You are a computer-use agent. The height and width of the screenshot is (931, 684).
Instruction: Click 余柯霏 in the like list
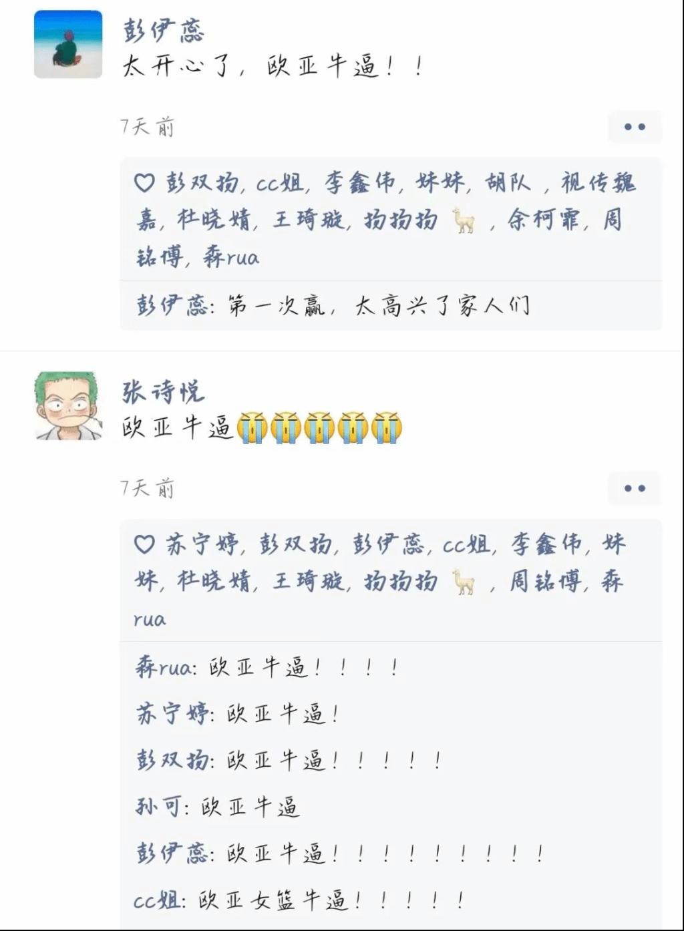point(544,220)
